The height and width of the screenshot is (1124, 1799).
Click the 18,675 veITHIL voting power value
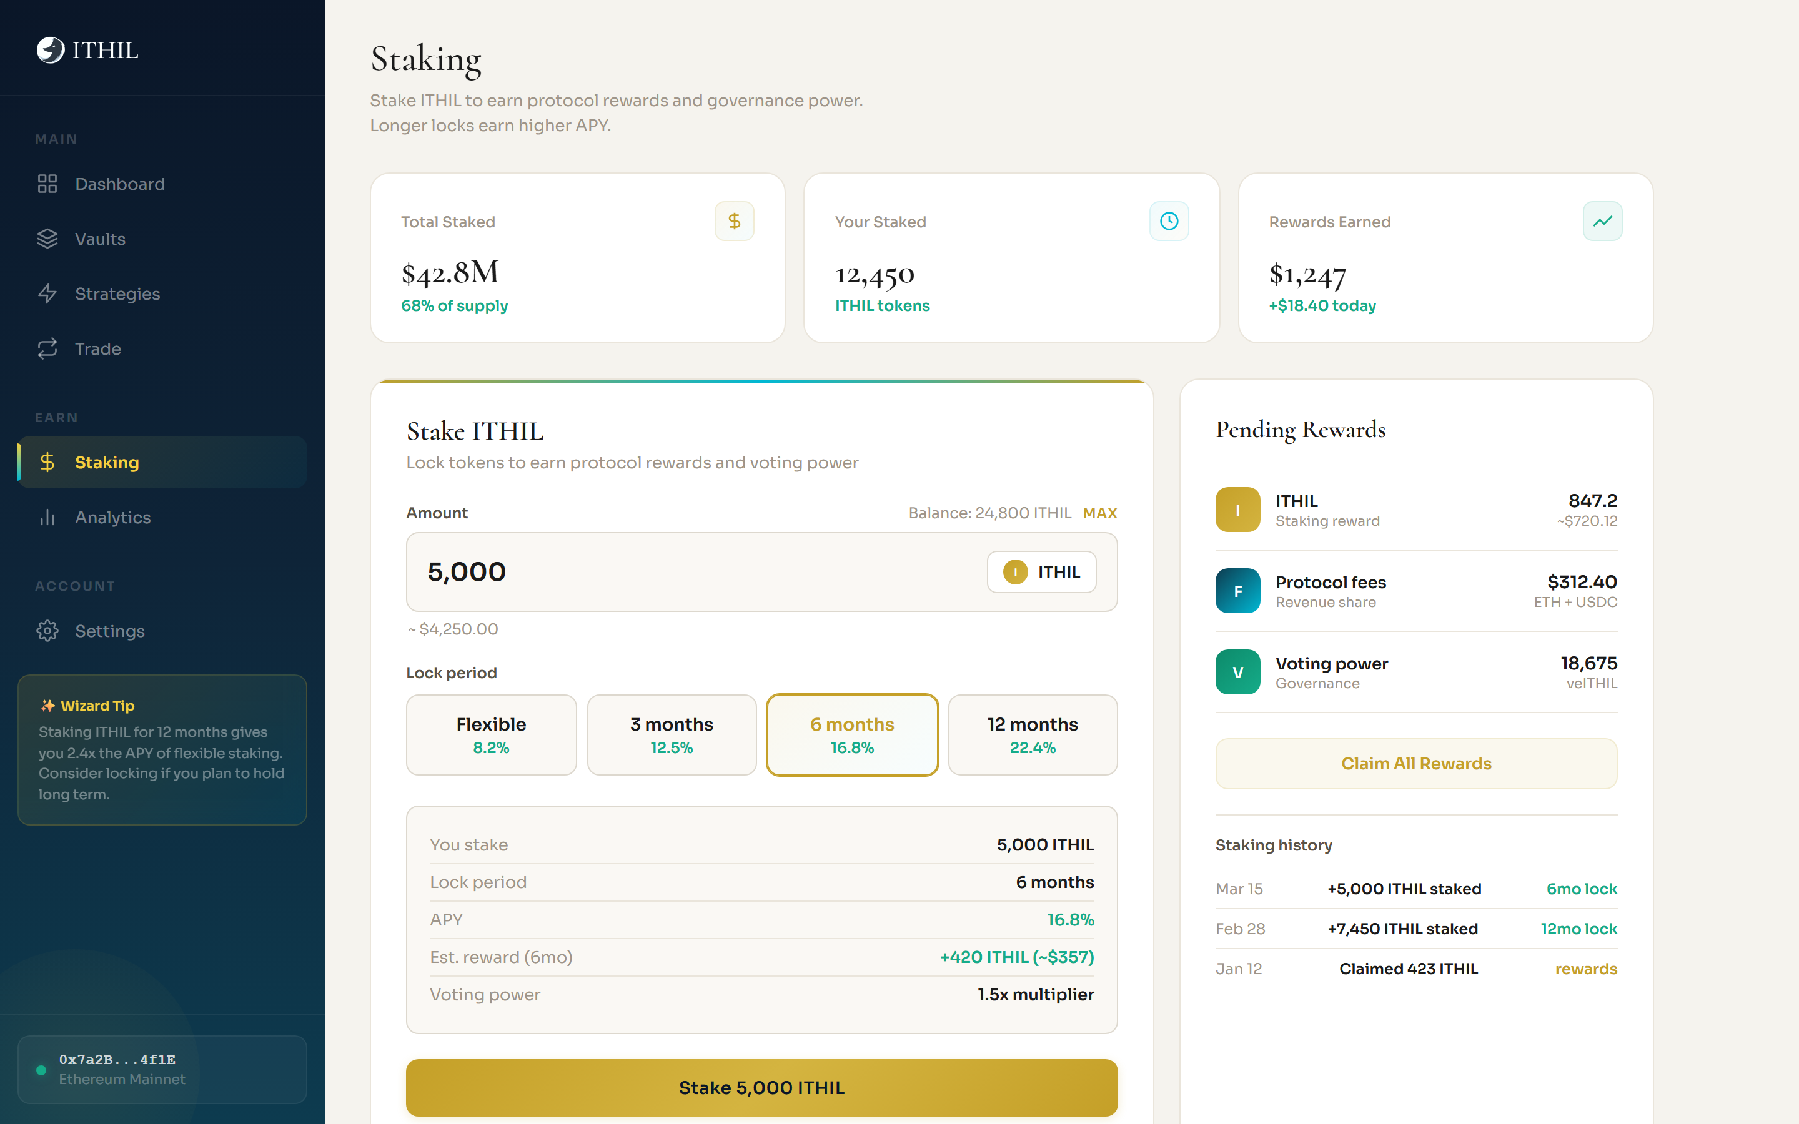click(1588, 663)
